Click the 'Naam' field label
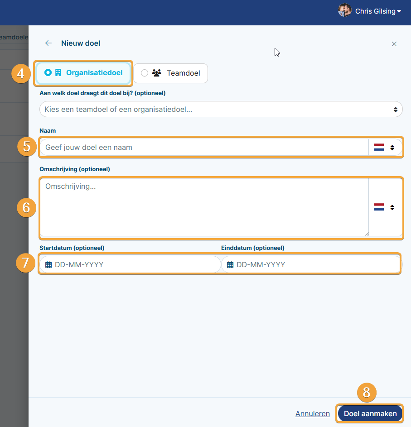This screenshot has height=427, width=411. pyautogui.click(x=48, y=131)
